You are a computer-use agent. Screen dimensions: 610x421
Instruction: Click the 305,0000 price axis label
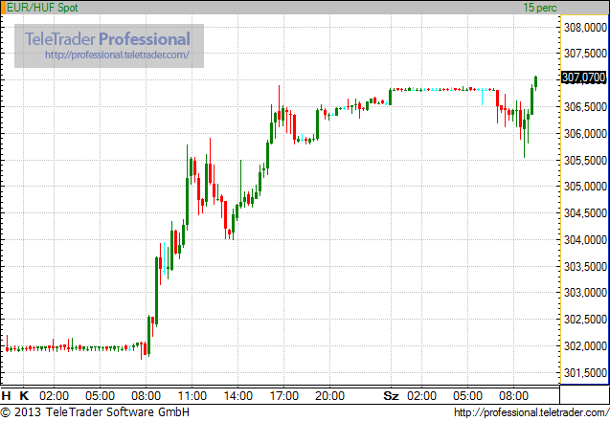(x=585, y=187)
